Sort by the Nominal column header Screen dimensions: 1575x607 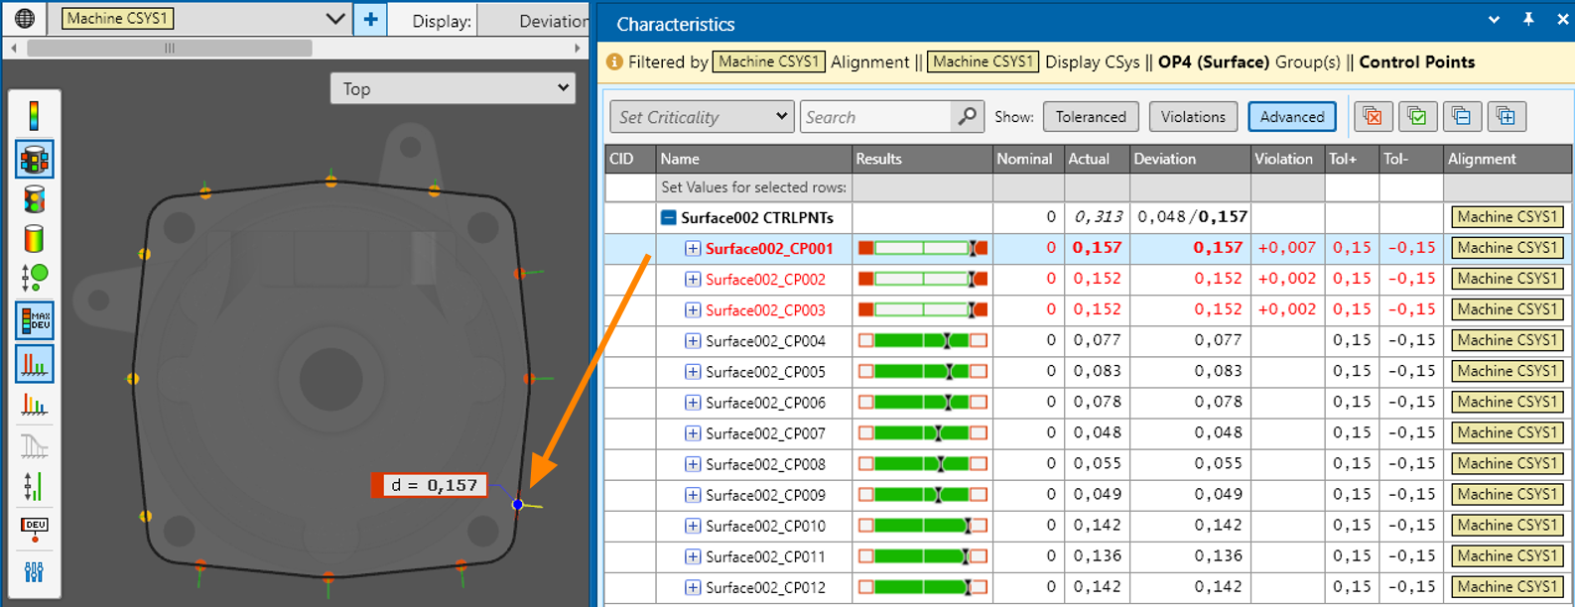[x=1027, y=159]
